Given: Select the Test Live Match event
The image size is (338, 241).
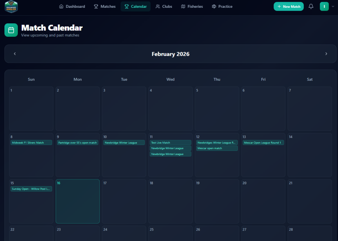Looking at the screenshot, I should pyautogui.click(x=170, y=143).
